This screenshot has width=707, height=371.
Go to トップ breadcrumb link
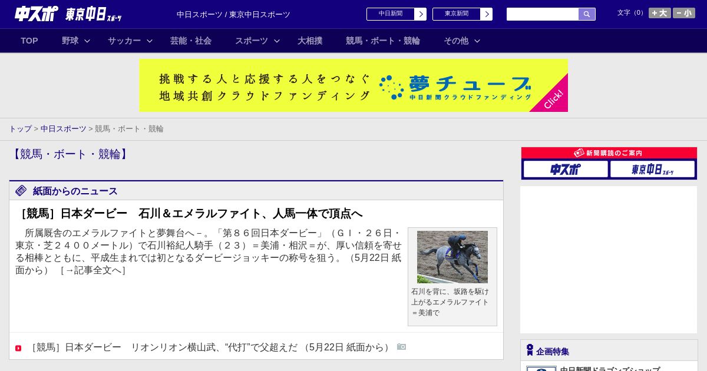[x=20, y=128]
